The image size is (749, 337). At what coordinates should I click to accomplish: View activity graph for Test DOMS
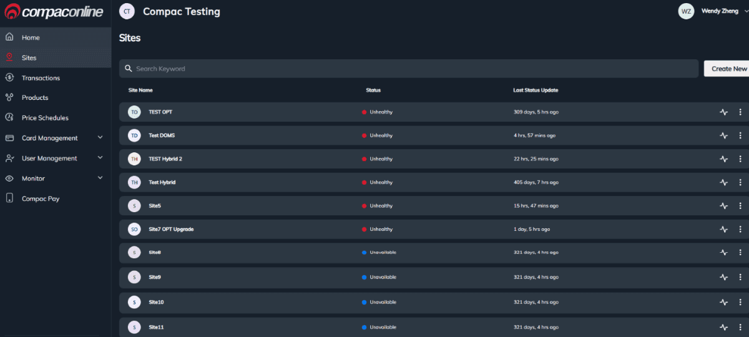pos(723,135)
